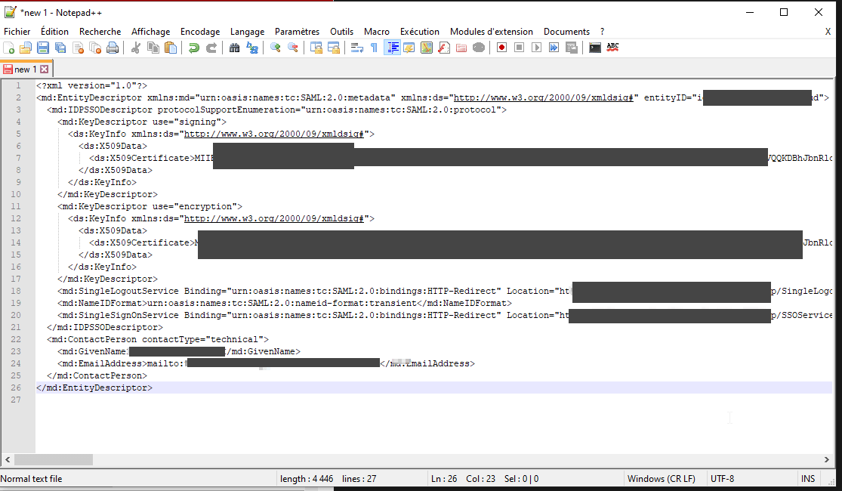Toggle show all characters pilcrow icon
The image size is (842, 491).
point(375,48)
